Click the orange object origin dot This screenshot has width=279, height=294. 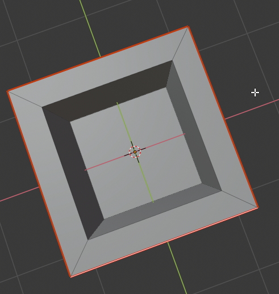click(x=135, y=152)
